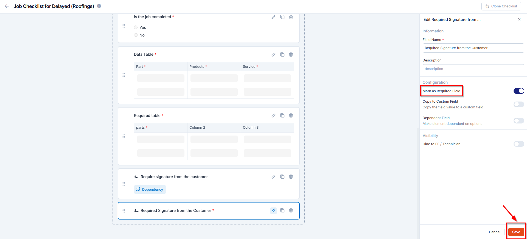Save the field changes
The width and height of the screenshot is (527, 239).
point(516,232)
